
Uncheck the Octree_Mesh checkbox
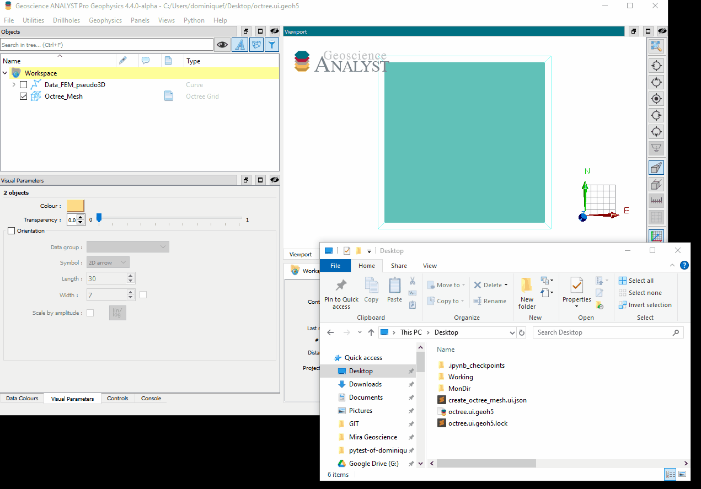coord(23,96)
